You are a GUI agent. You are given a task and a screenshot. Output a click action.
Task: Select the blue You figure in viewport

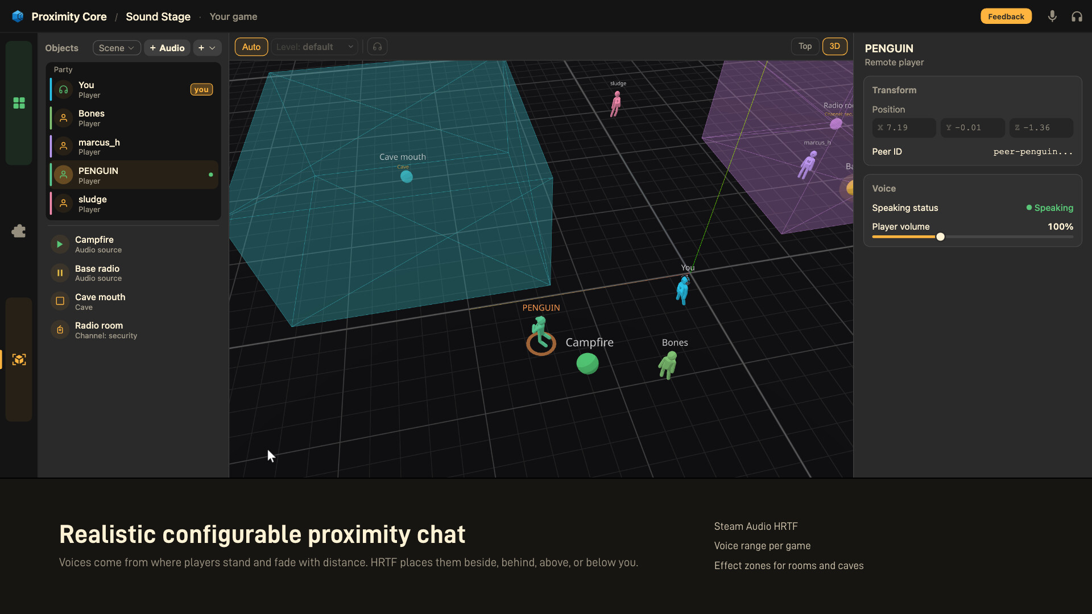(682, 290)
